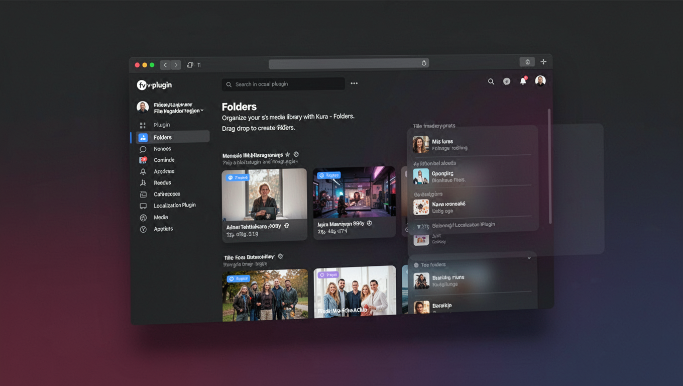
Task: Expand the File Kepaldo region dropdown
Action: [x=201, y=110]
